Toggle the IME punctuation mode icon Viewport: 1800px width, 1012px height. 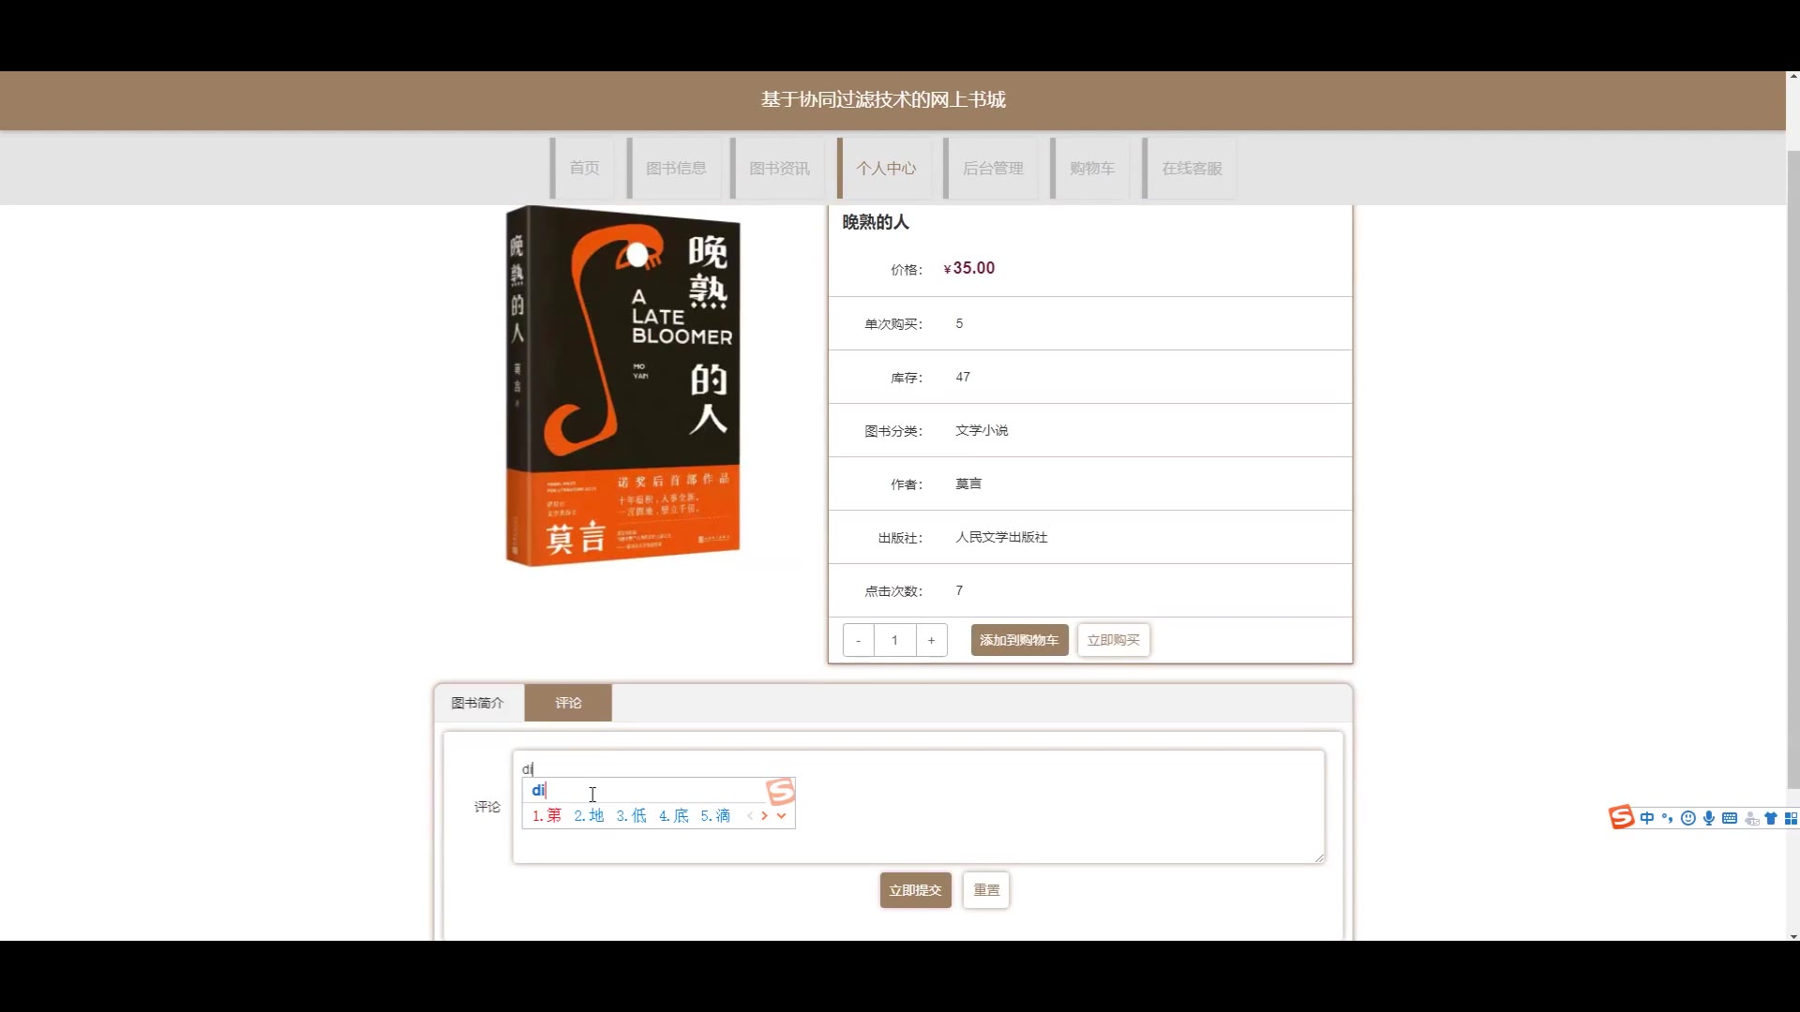[x=1667, y=818]
